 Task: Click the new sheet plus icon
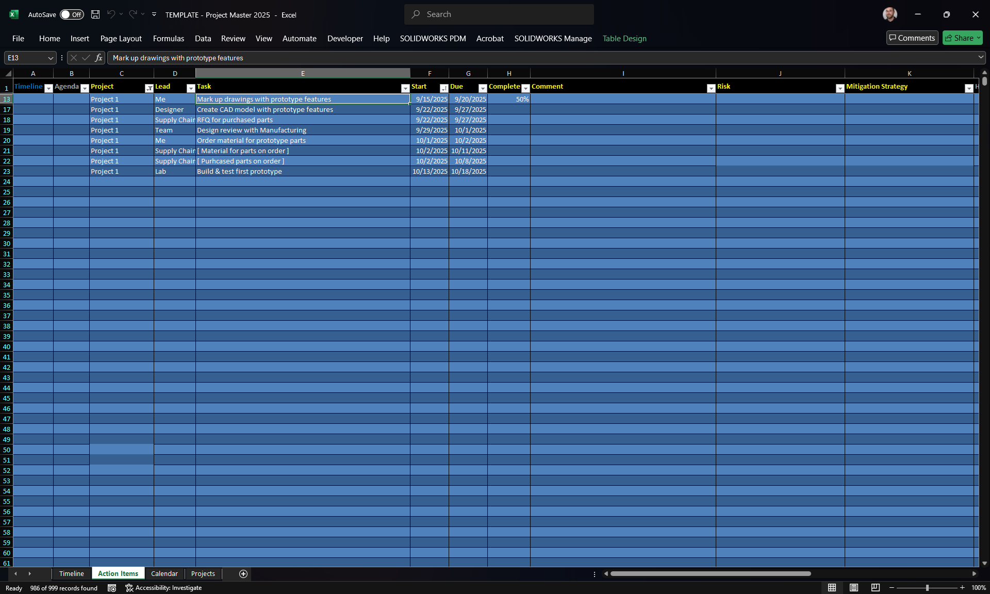coord(243,574)
